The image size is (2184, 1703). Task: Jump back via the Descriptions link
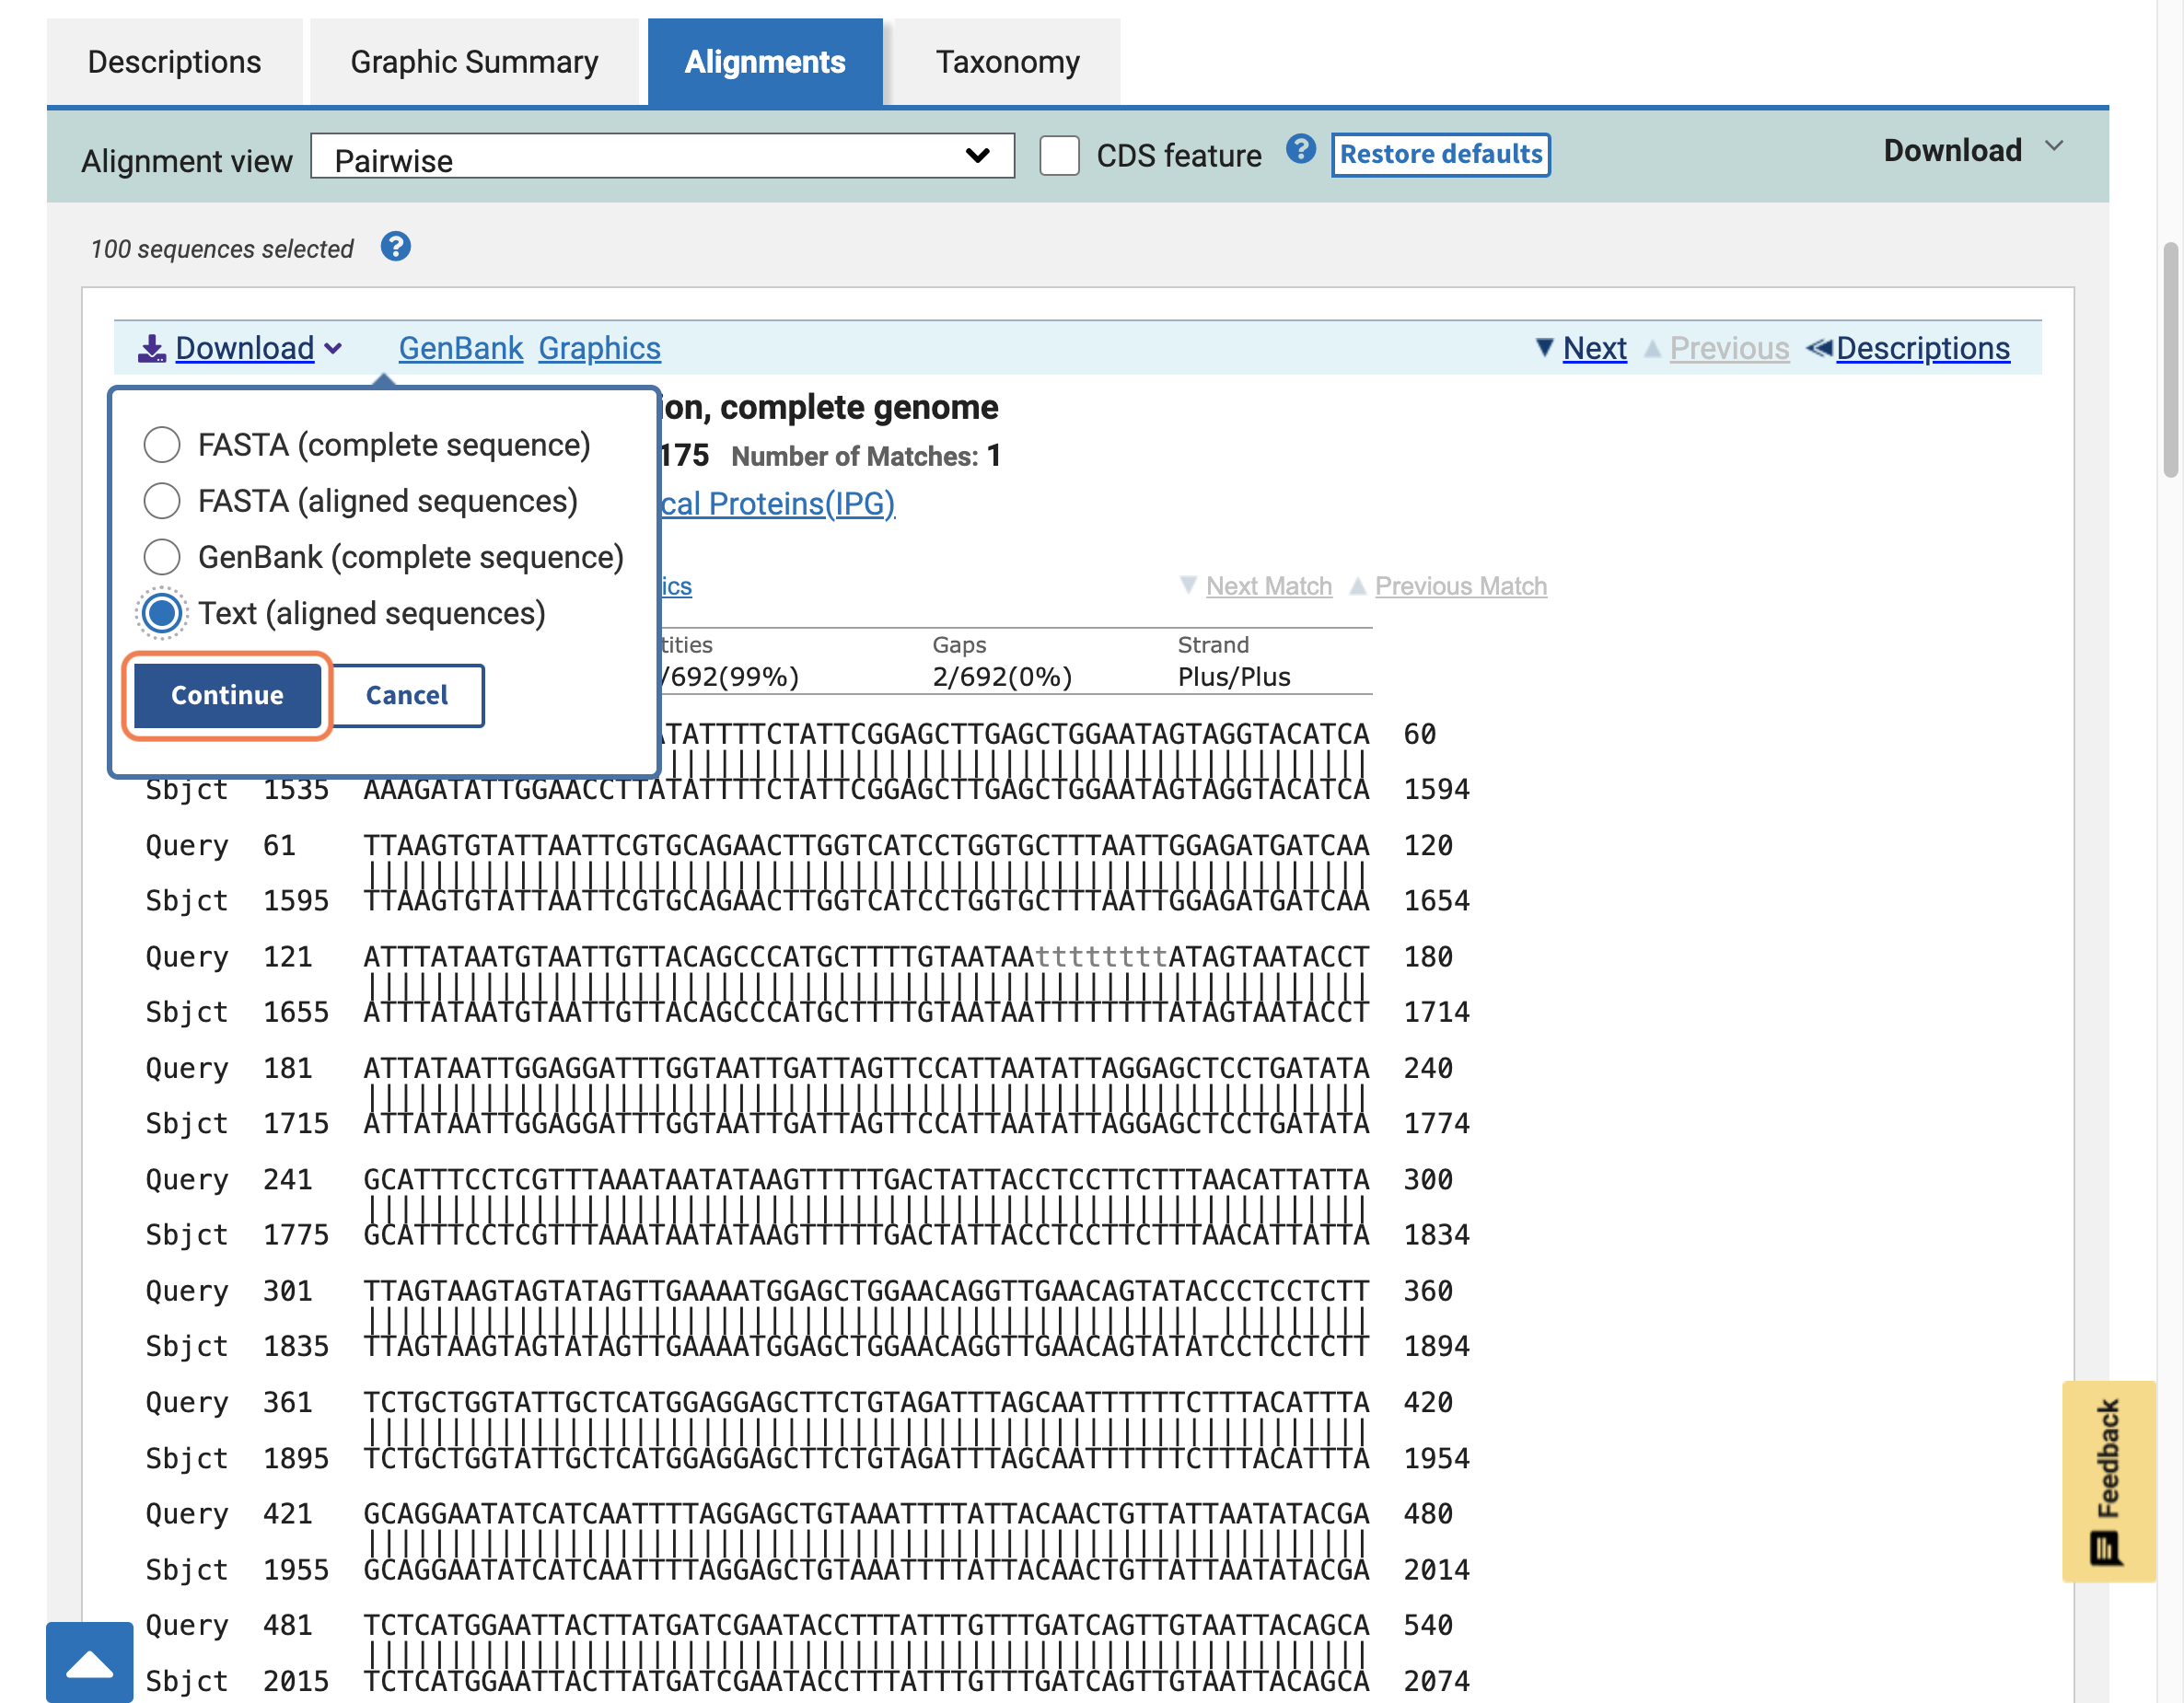(1922, 348)
